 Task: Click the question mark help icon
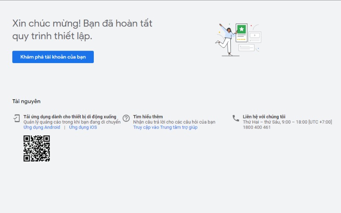126,118
